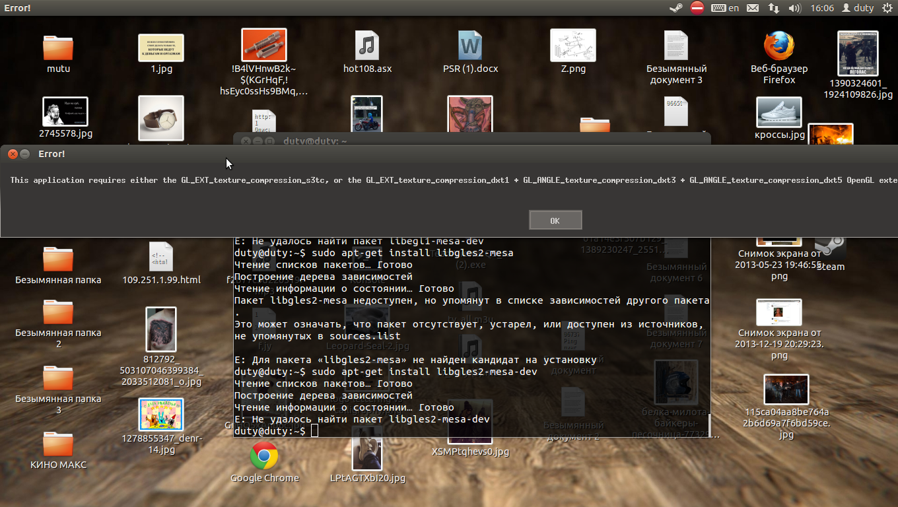Open the 16:06 clock calendar

click(821, 8)
